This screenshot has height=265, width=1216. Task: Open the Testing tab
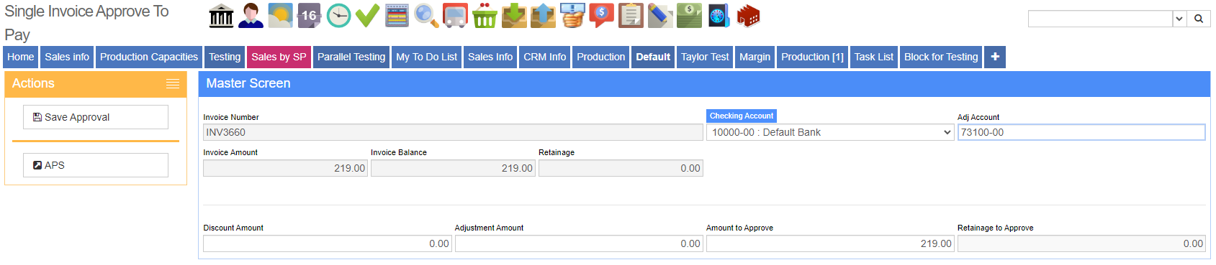pyautogui.click(x=225, y=57)
